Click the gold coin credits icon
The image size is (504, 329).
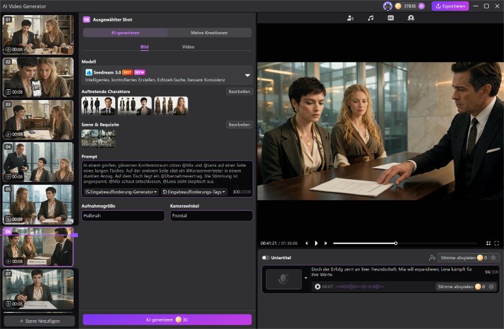point(398,6)
